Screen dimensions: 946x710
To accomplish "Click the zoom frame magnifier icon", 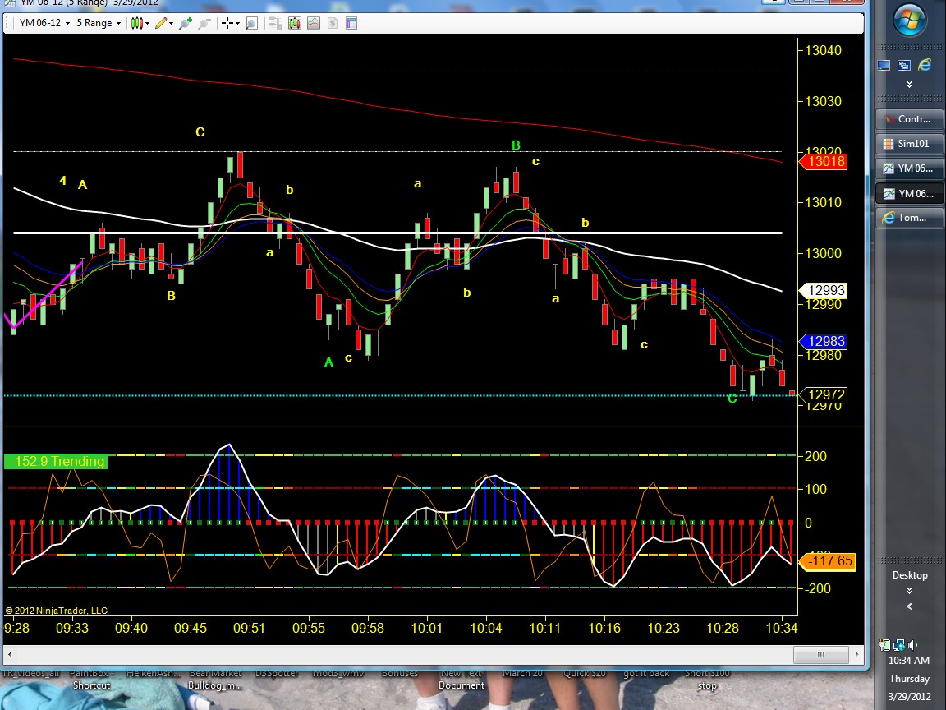I will pos(251,23).
